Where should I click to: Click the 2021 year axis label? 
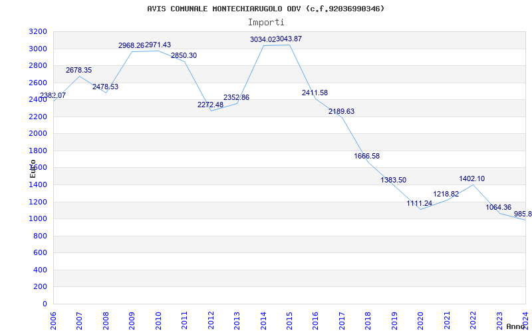point(447,321)
